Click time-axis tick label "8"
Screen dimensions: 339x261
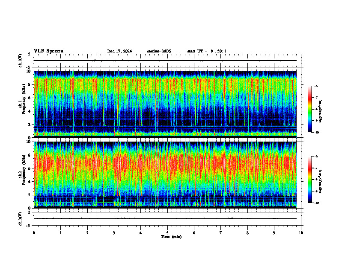tap(247, 233)
